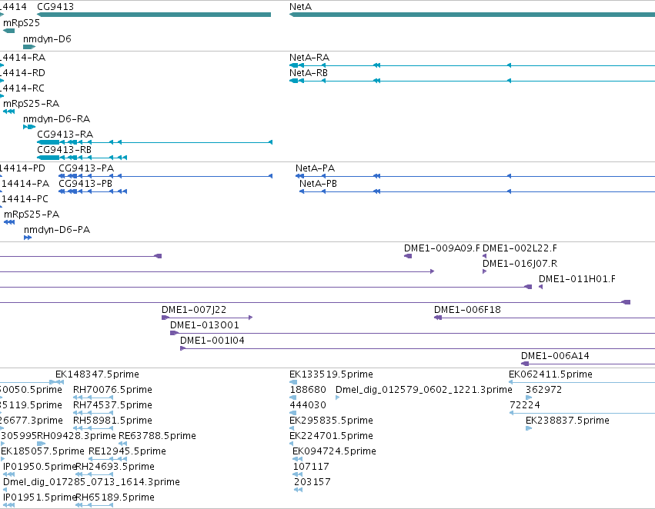The height and width of the screenshot is (509, 655).
Task: Select the 444030 feature
Action: click(292, 413)
